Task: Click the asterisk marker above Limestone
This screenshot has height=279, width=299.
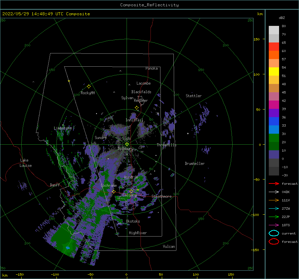Action: [x=63, y=125]
